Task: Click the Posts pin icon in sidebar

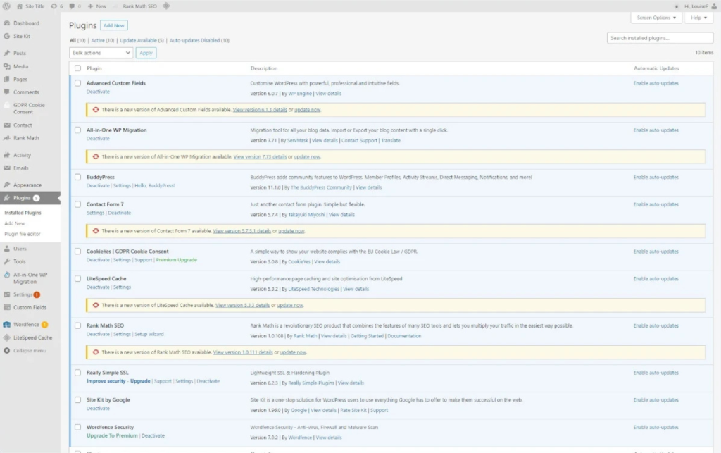Action: 7,53
